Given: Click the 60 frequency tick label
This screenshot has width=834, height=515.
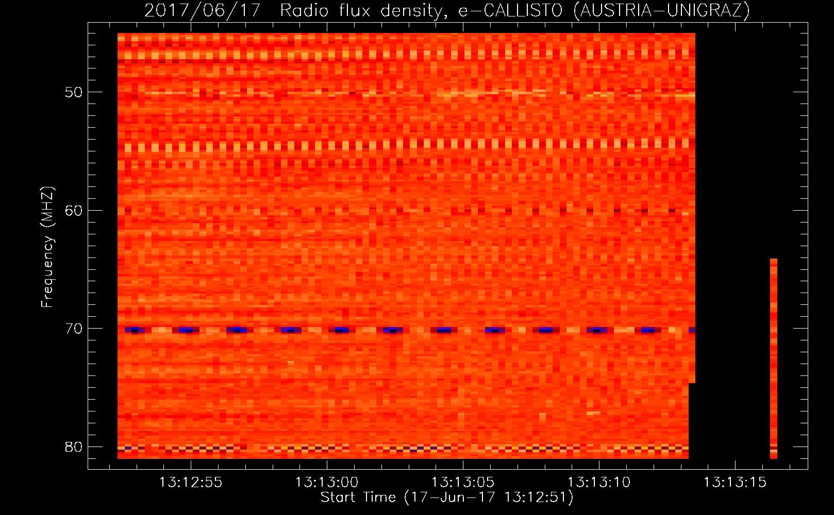Looking at the screenshot, I should tap(74, 210).
